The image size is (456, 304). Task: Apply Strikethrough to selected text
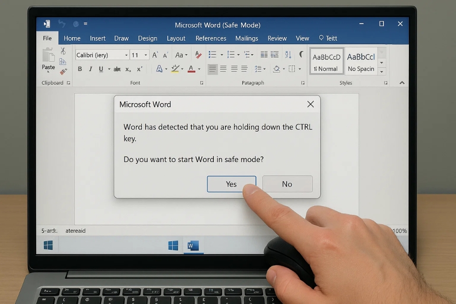click(x=117, y=69)
